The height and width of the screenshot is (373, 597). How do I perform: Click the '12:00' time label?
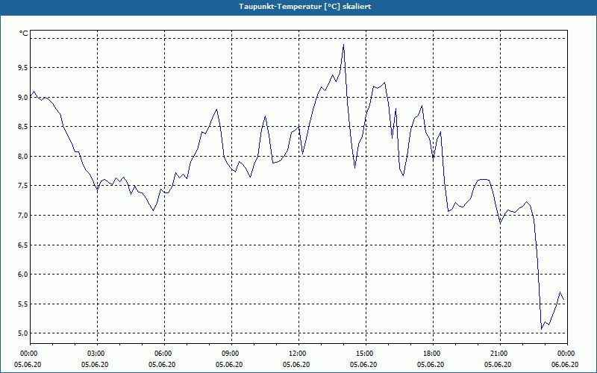(299, 354)
